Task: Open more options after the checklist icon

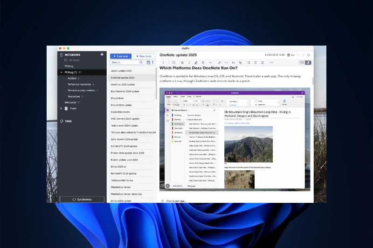Action: point(271,63)
